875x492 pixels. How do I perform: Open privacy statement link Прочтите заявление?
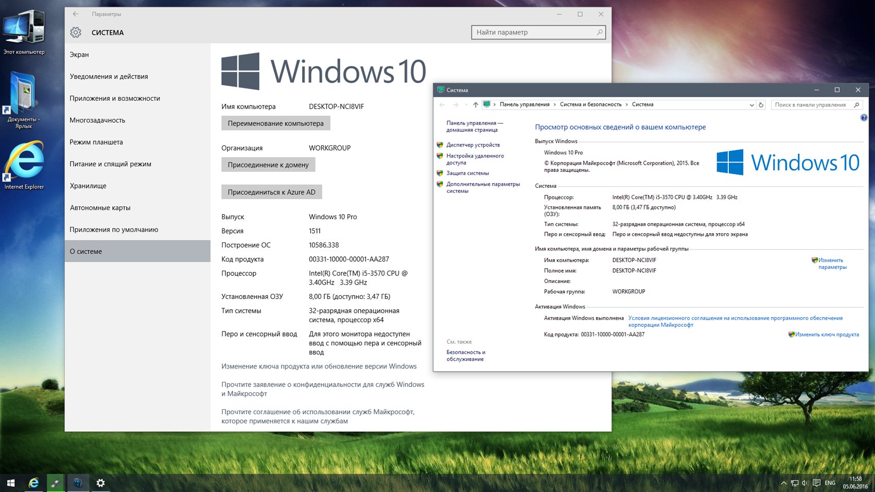coord(323,389)
